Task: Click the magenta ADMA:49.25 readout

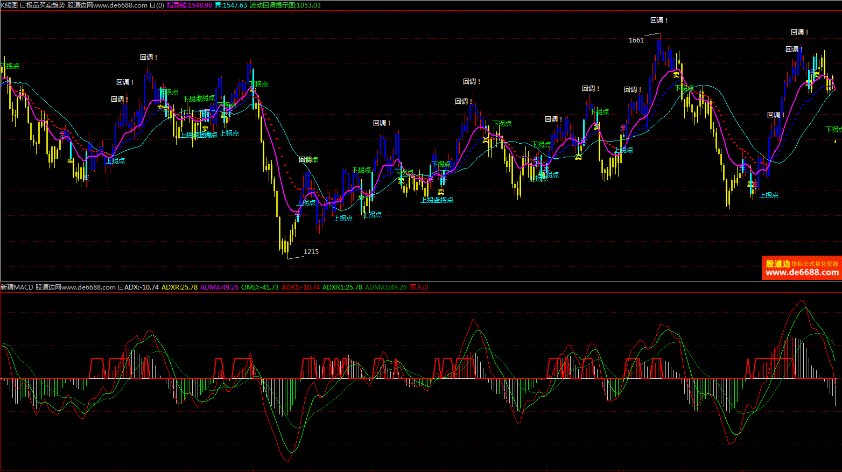Action: (219, 287)
